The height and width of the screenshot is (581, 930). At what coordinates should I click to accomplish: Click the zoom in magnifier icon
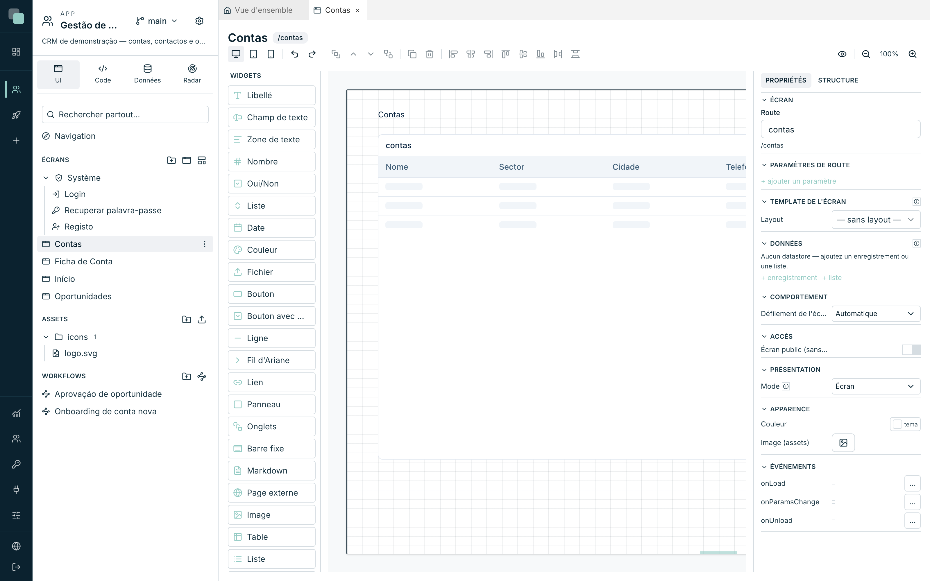[x=913, y=54]
